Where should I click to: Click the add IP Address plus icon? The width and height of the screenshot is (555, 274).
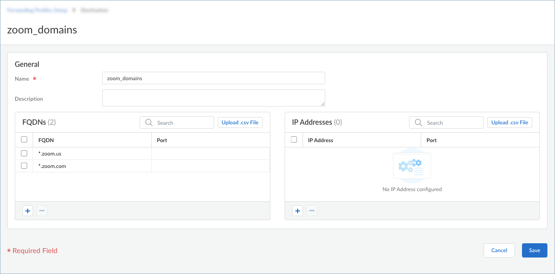point(298,211)
